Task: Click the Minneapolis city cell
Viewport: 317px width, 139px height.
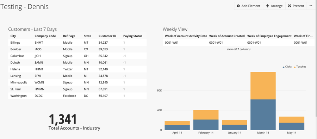Action: pyautogui.click(x=19, y=82)
